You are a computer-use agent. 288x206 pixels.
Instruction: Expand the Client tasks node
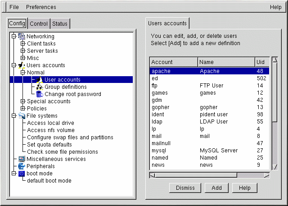coord(23,44)
